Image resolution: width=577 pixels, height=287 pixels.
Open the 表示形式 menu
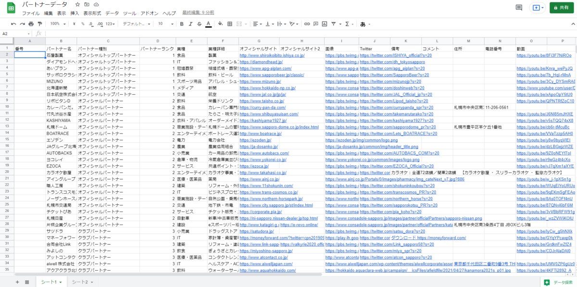click(92, 13)
